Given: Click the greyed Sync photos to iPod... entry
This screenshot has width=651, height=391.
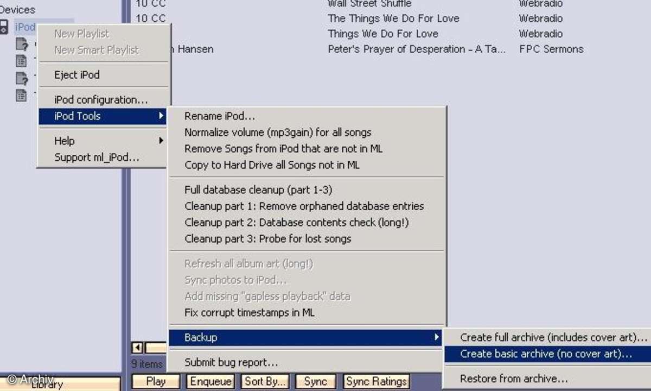Looking at the screenshot, I should coord(235,280).
